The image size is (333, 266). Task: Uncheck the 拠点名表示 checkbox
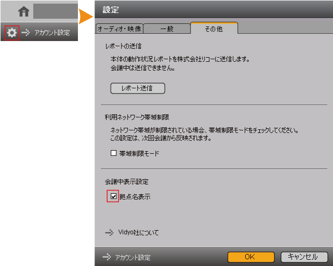click(114, 197)
